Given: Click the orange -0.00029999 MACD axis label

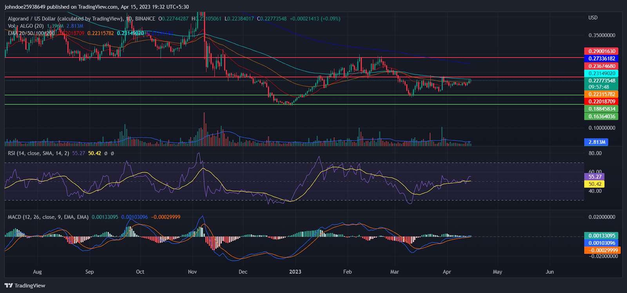Looking at the screenshot, I should pyautogui.click(x=602, y=251).
